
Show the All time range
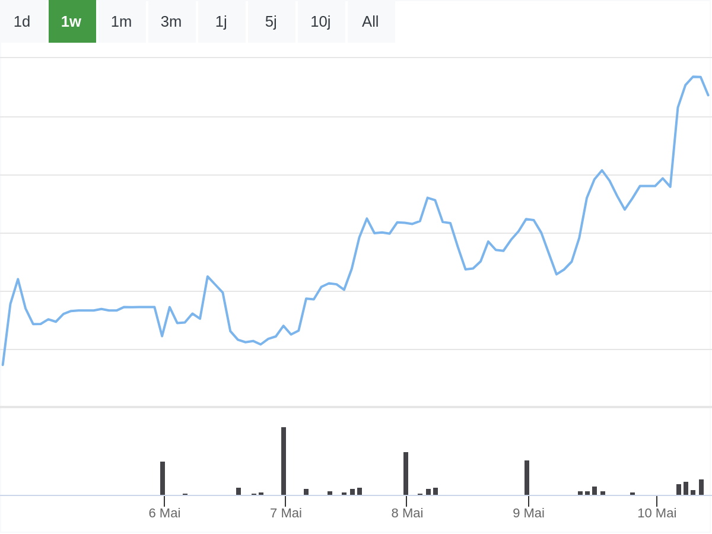pyautogui.click(x=370, y=21)
